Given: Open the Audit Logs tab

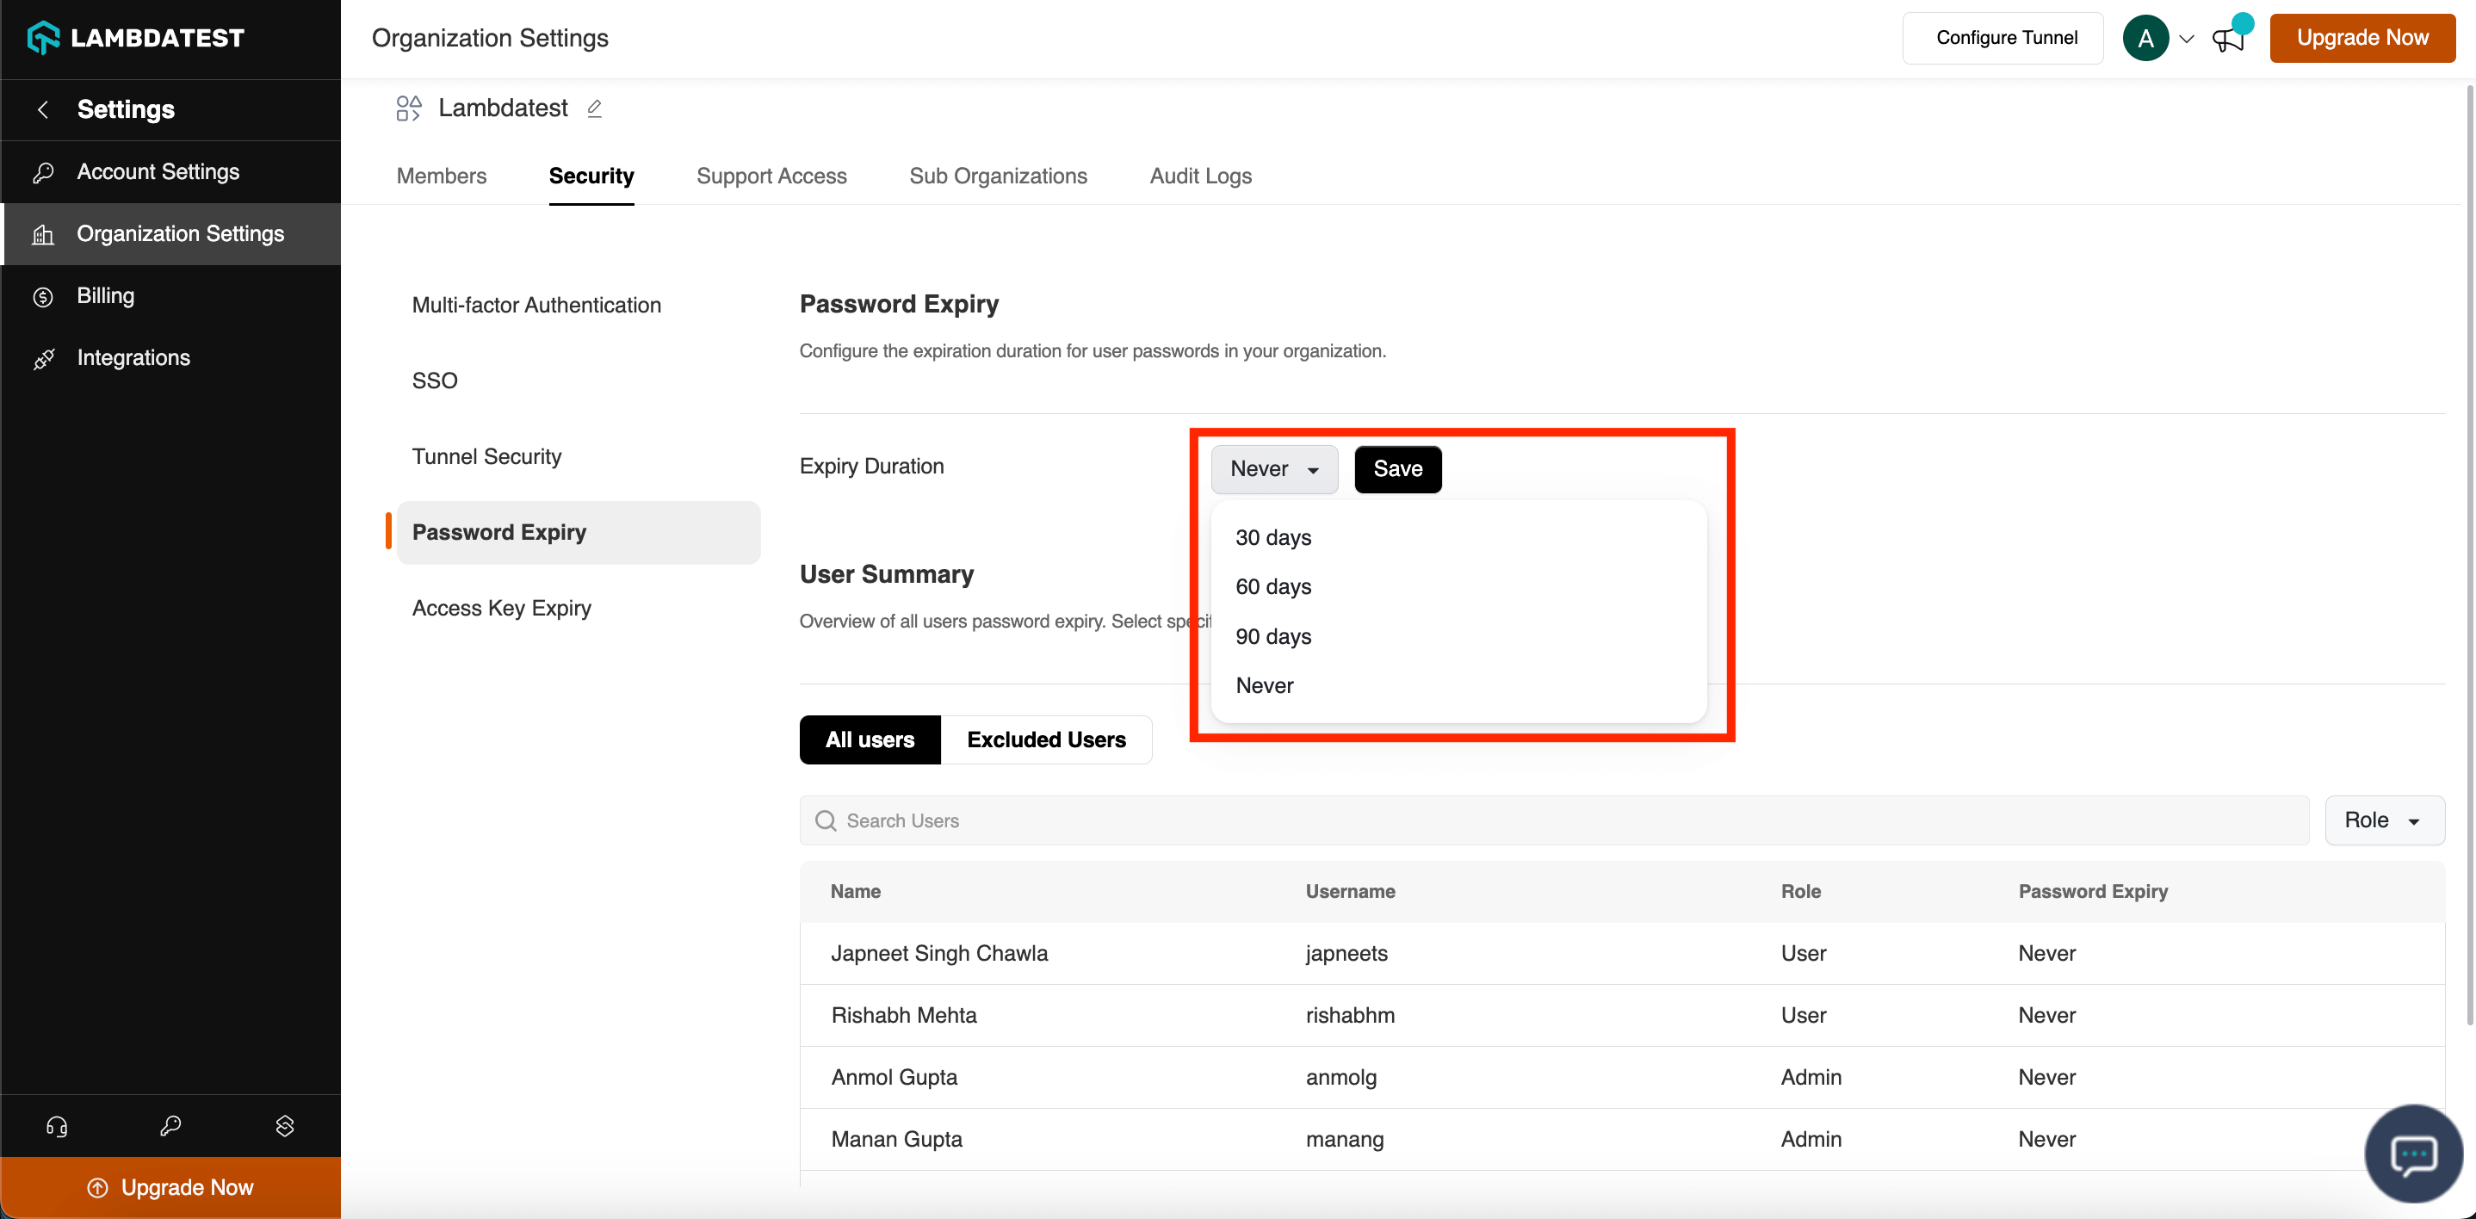Looking at the screenshot, I should point(1199,176).
